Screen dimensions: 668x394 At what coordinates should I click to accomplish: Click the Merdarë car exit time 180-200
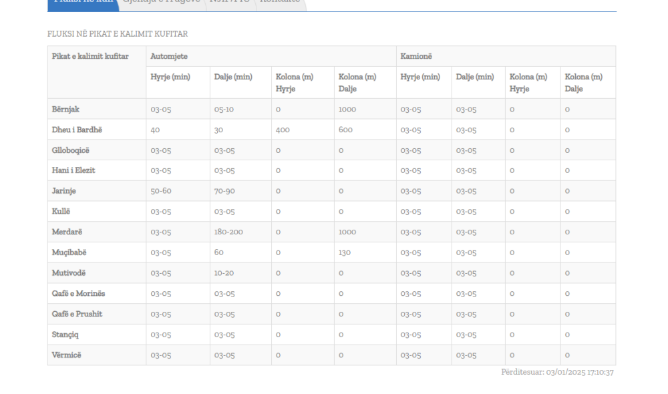[228, 232]
